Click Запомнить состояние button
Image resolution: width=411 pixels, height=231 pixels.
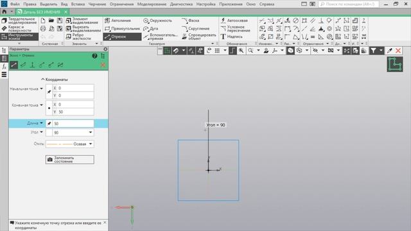tap(70, 160)
